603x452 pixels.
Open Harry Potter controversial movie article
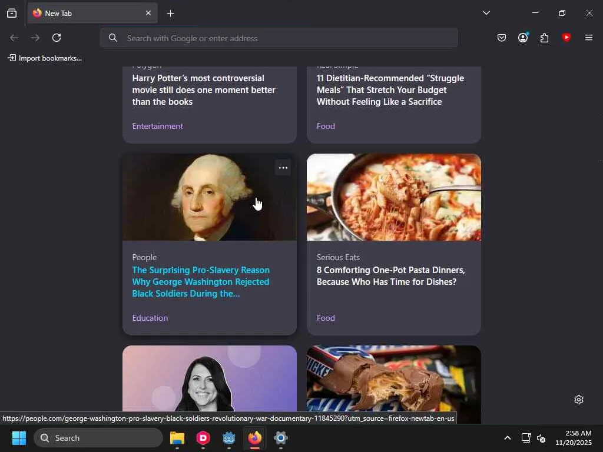point(204,90)
